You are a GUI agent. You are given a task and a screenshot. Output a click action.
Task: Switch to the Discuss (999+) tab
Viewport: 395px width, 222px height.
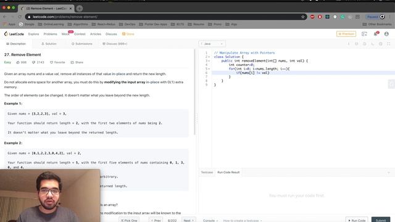(x=115, y=44)
